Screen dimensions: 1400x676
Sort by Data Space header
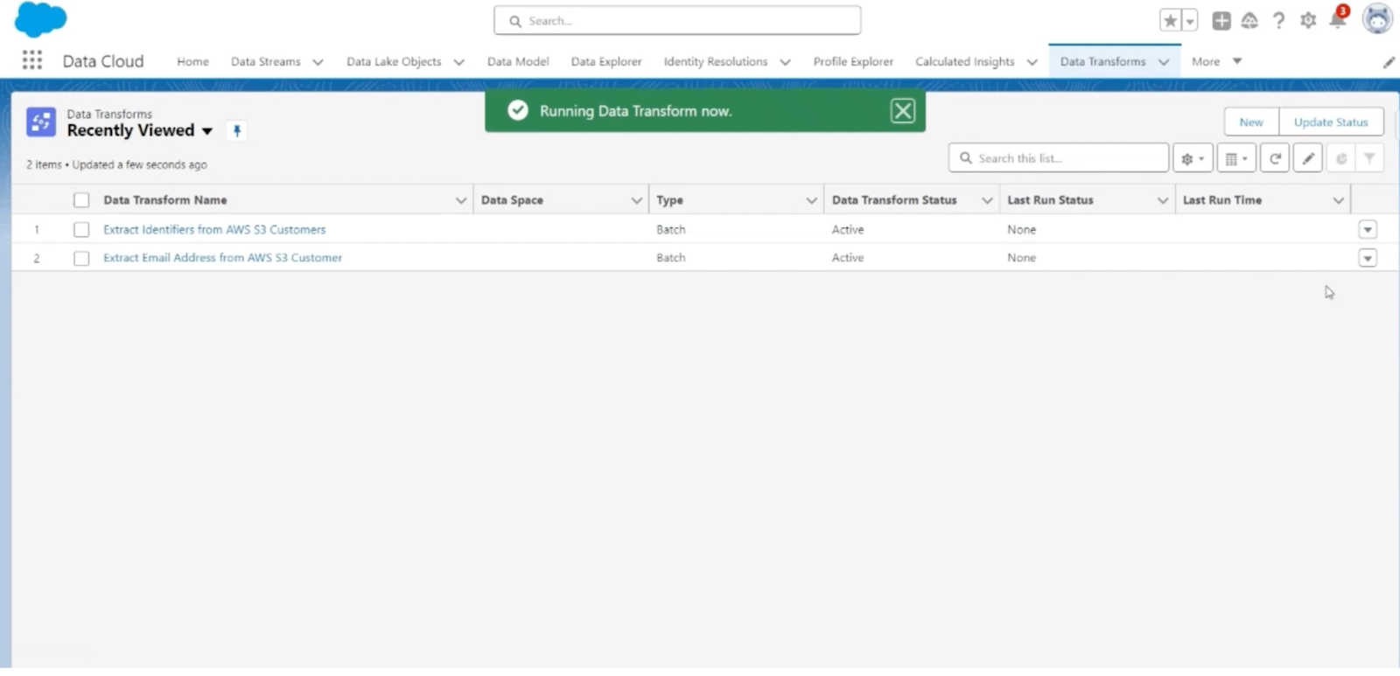(x=512, y=200)
